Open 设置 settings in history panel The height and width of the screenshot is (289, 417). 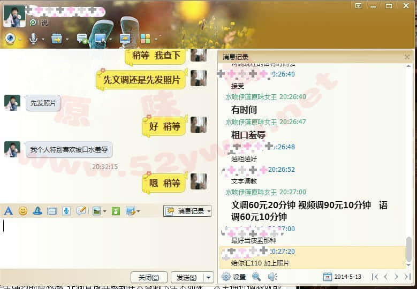point(234,277)
